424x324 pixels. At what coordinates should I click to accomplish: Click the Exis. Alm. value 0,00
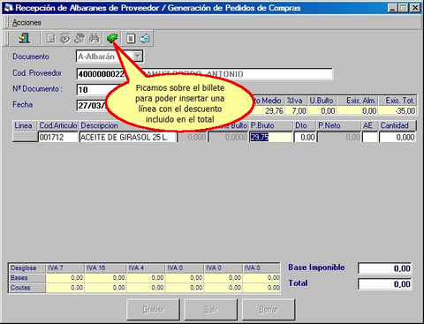357,110
